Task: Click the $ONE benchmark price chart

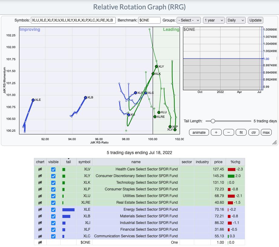Action: [x=223, y=58]
